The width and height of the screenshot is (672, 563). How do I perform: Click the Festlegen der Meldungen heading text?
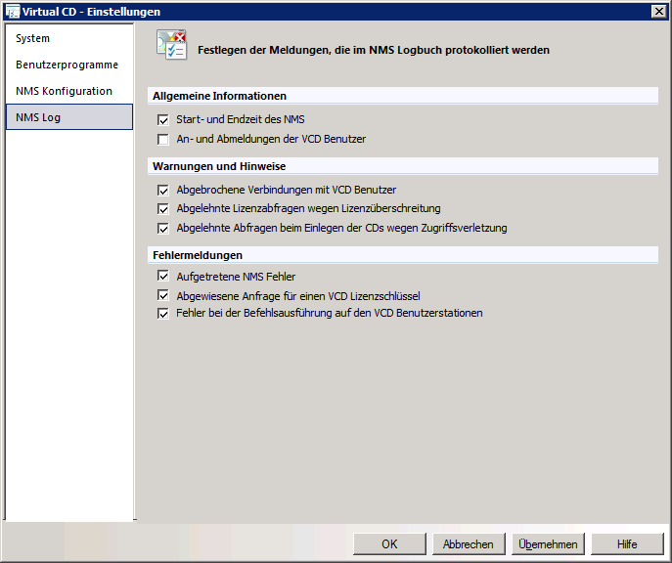click(374, 50)
